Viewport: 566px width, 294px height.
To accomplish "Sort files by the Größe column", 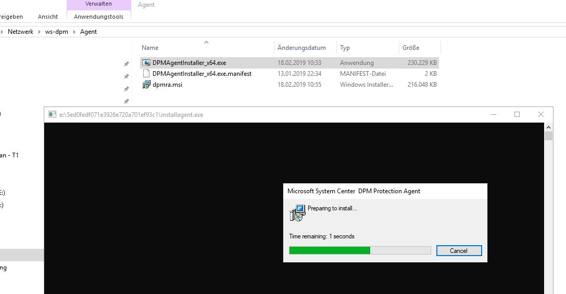I will coord(411,48).
